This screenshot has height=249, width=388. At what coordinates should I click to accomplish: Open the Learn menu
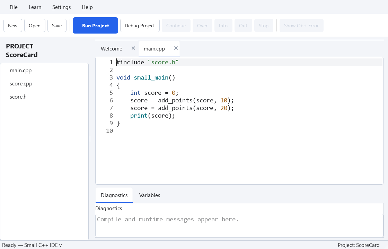pyautogui.click(x=35, y=7)
